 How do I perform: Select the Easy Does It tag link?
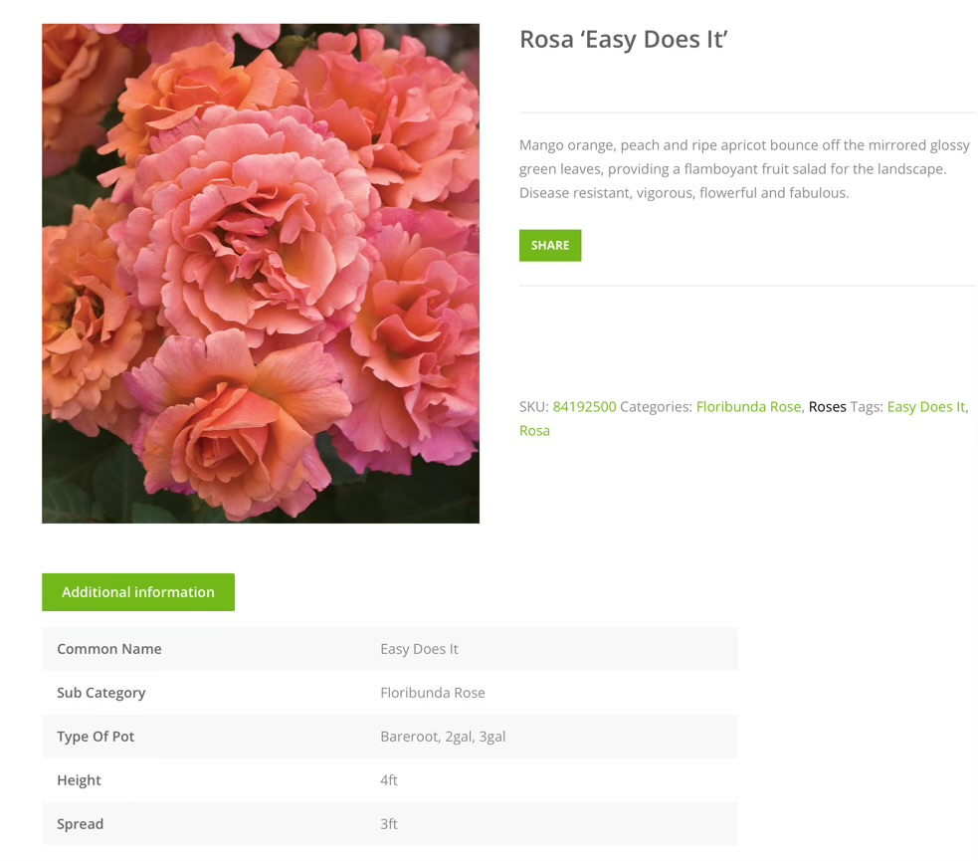click(x=925, y=406)
